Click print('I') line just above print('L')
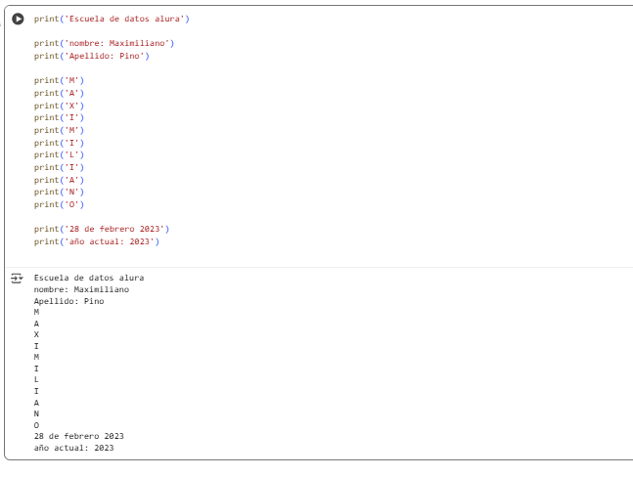Screen dimensions: 633x477 59,143
